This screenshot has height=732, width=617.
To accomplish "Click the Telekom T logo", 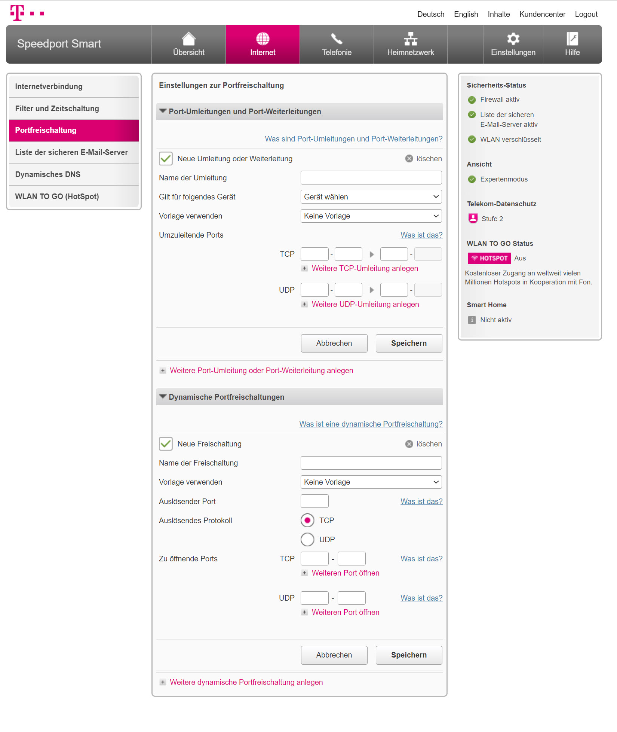I will pos(27,13).
